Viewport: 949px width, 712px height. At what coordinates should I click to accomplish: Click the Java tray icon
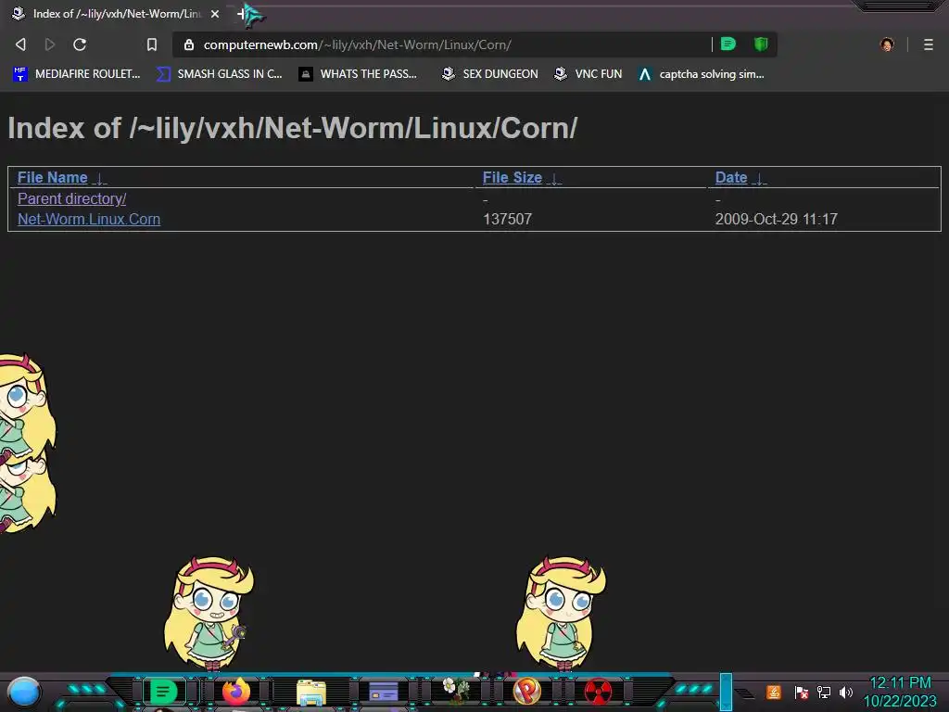[774, 692]
